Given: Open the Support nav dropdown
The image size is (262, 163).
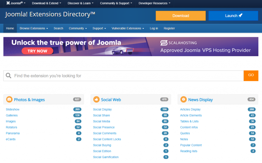Looking at the screenshot, I should pos(99,28).
